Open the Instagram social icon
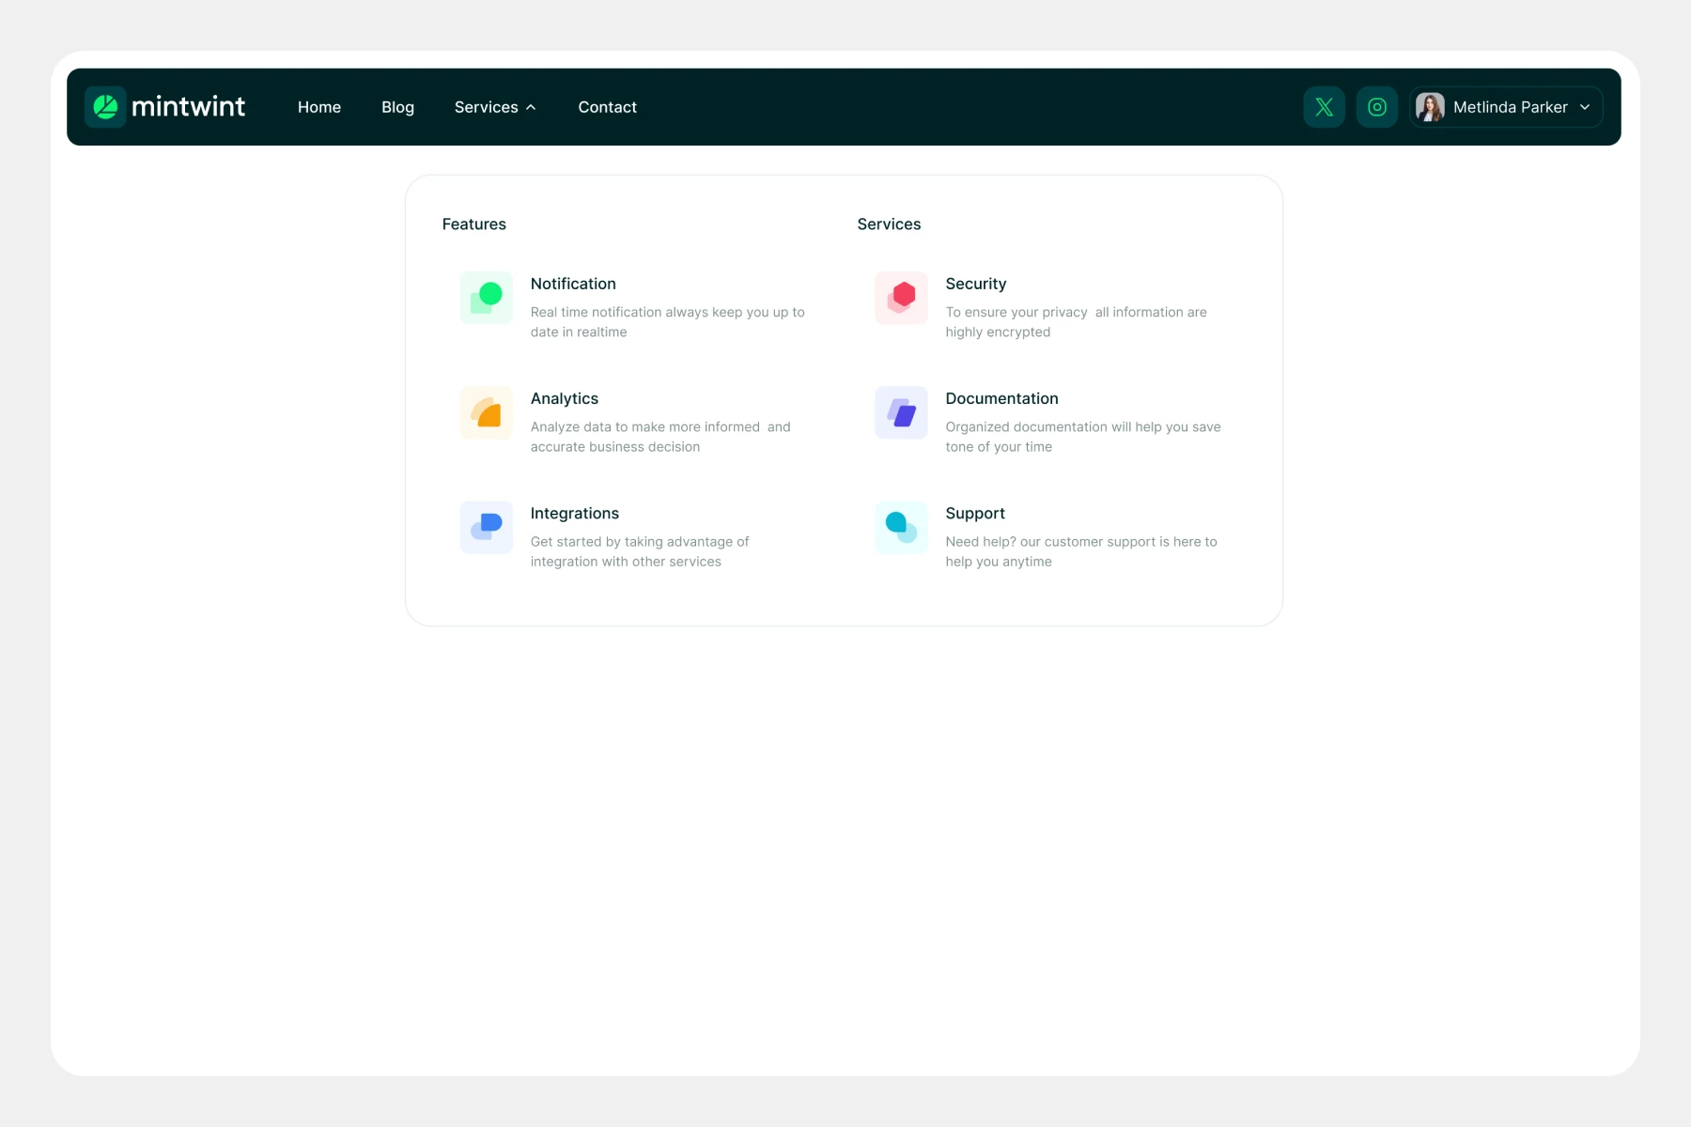Image resolution: width=1691 pixels, height=1127 pixels. click(1376, 107)
